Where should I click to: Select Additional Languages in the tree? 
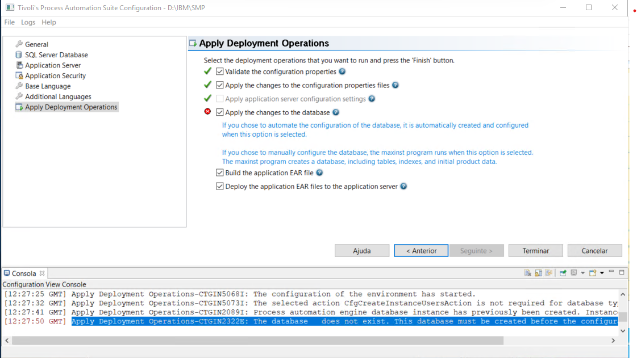[x=58, y=96]
